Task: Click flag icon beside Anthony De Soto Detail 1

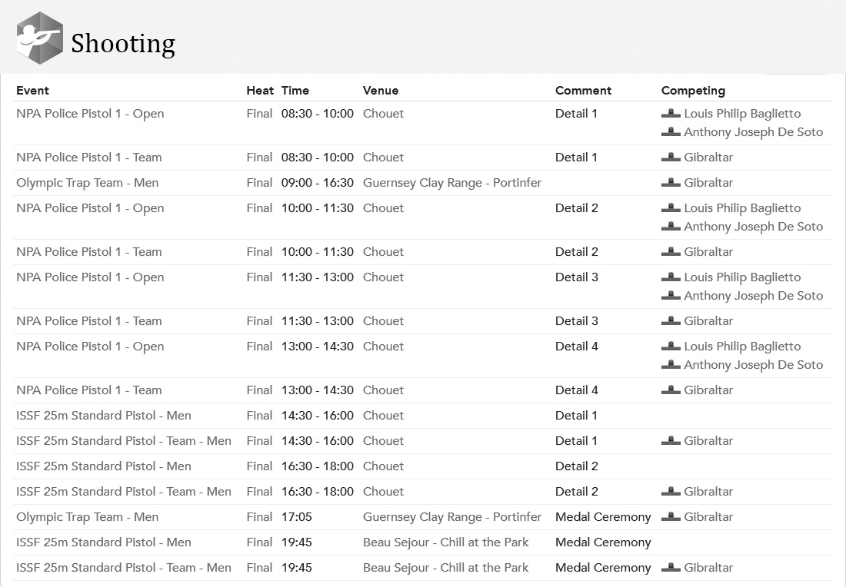Action: point(671,131)
